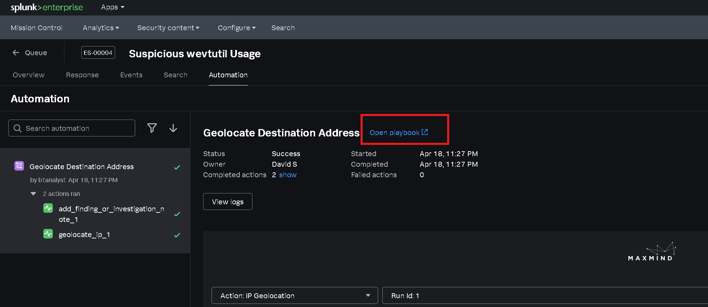The height and width of the screenshot is (307, 708).
Task: Click the green icon beside add_finding_or_investigation_note_1
Action: 48,208
